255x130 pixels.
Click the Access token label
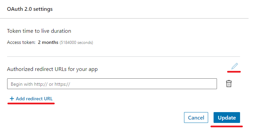[21, 42]
